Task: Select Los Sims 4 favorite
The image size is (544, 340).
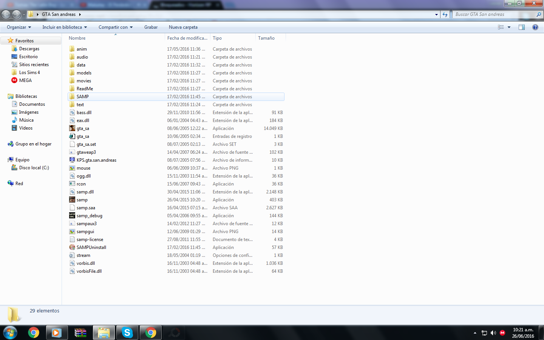Action: tap(29, 73)
